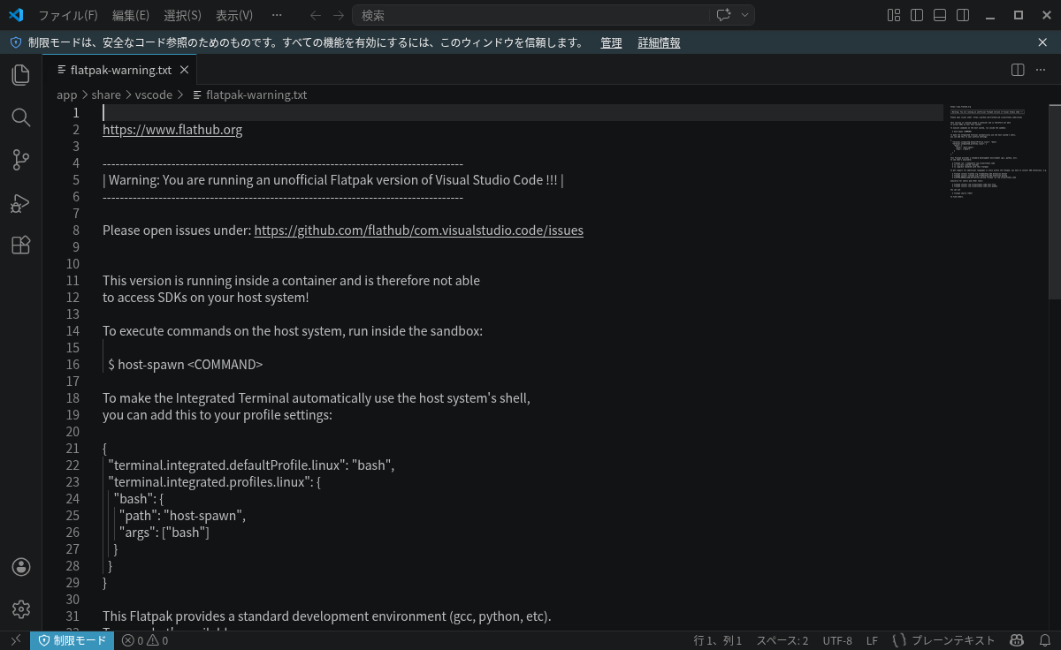Toggle the secondary side bar visibility
This screenshot has height=650, width=1061.
pos(963,15)
